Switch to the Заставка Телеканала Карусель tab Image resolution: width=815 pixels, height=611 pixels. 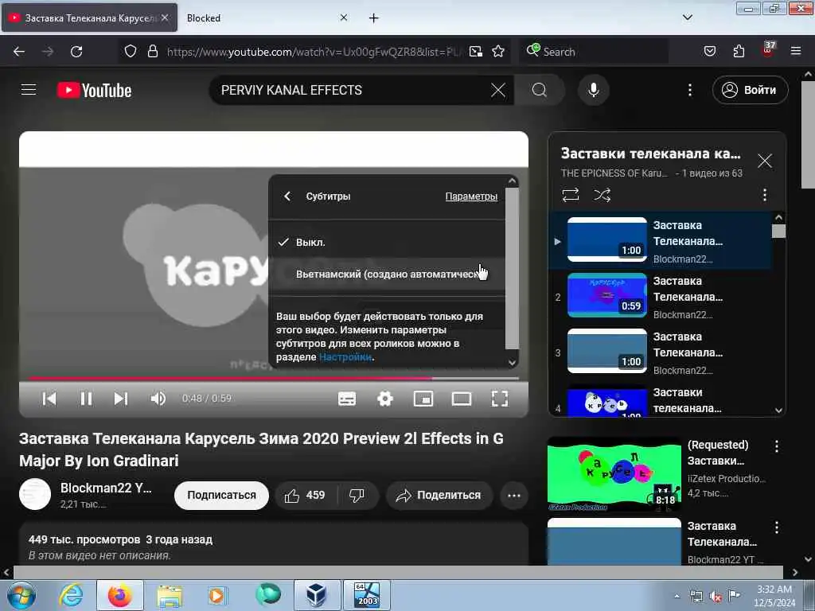click(90, 18)
